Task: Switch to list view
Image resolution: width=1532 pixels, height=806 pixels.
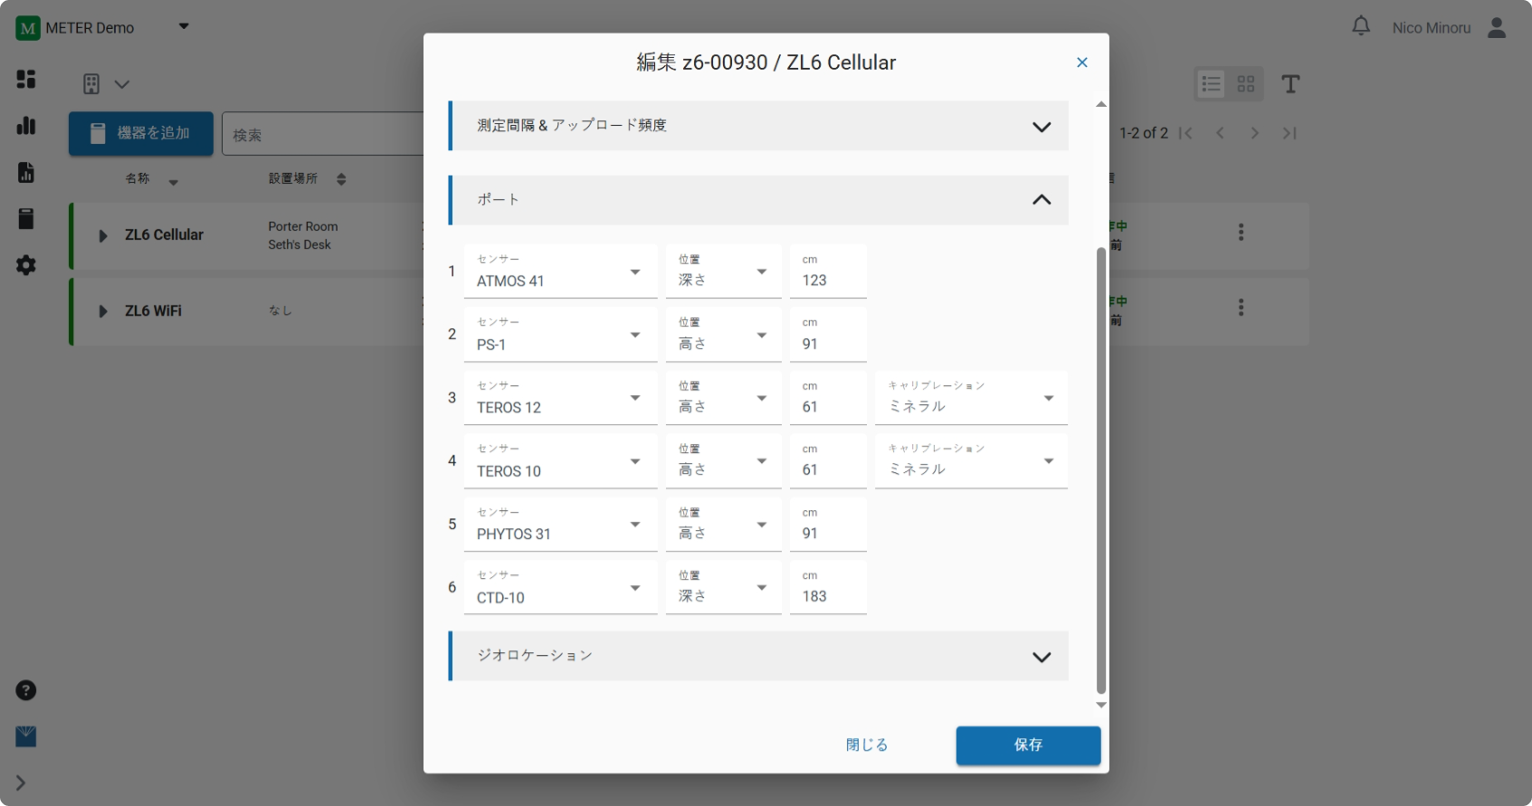Action: (1212, 84)
